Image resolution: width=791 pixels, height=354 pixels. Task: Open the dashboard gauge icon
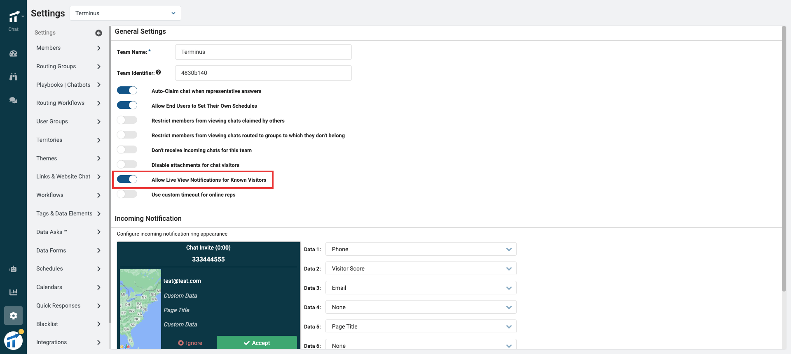coord(14,53)
